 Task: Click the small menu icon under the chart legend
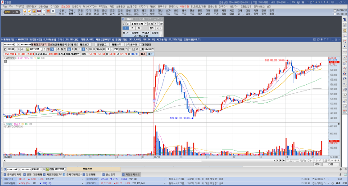coord(5,61)
